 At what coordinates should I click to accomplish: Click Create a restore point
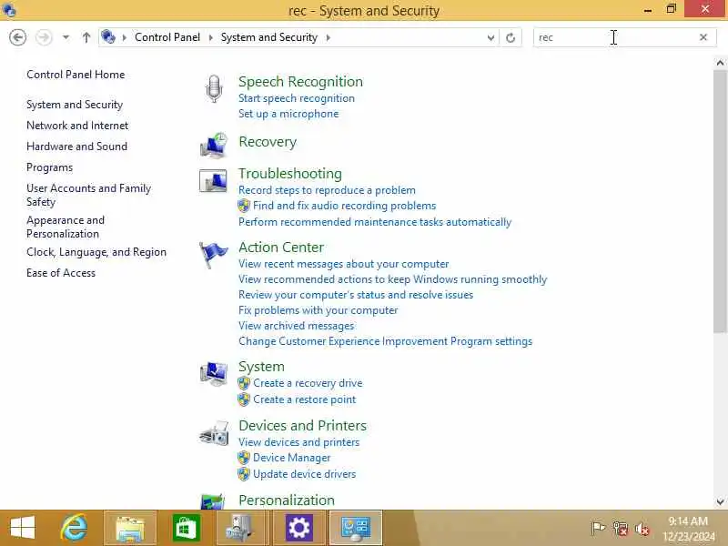(304, 399)
